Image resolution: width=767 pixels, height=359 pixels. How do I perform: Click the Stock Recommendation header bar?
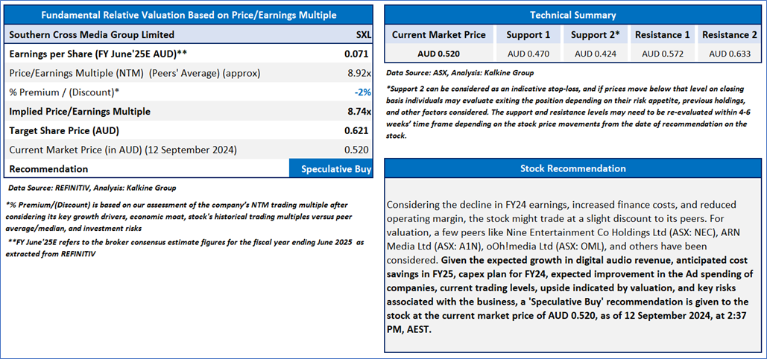[x=572, y=168]
